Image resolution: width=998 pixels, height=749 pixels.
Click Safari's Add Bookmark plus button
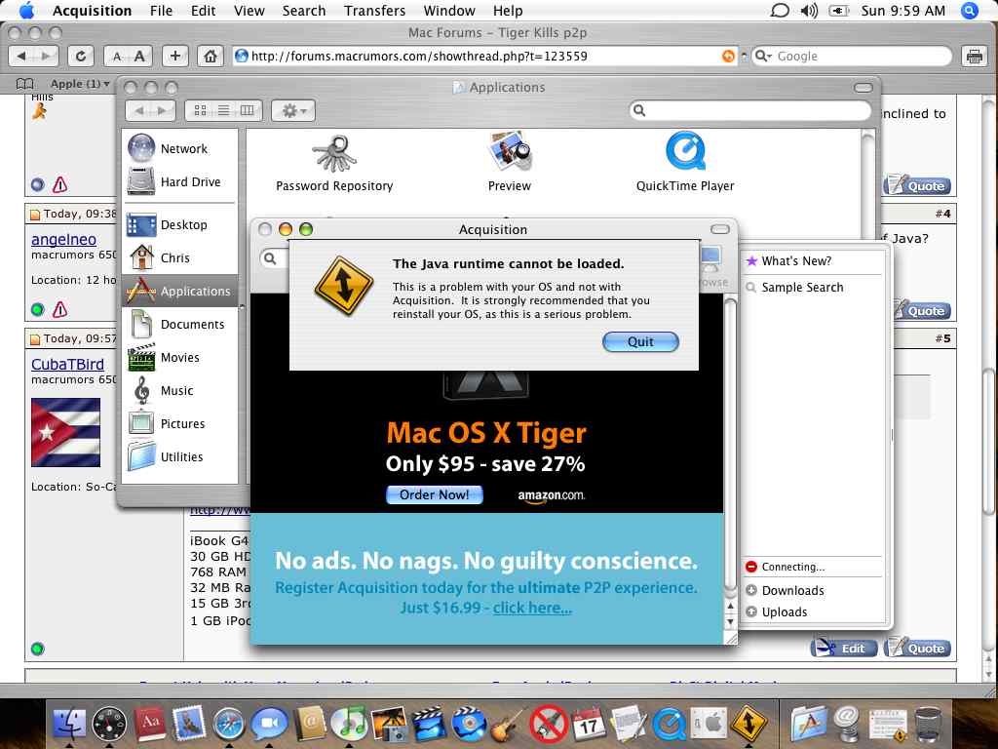point(174,56)
